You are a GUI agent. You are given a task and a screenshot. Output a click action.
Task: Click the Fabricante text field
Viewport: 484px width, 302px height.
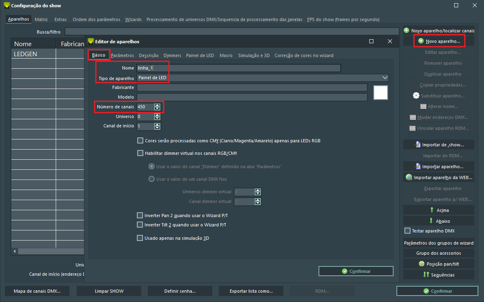click(x=252, y=88)
